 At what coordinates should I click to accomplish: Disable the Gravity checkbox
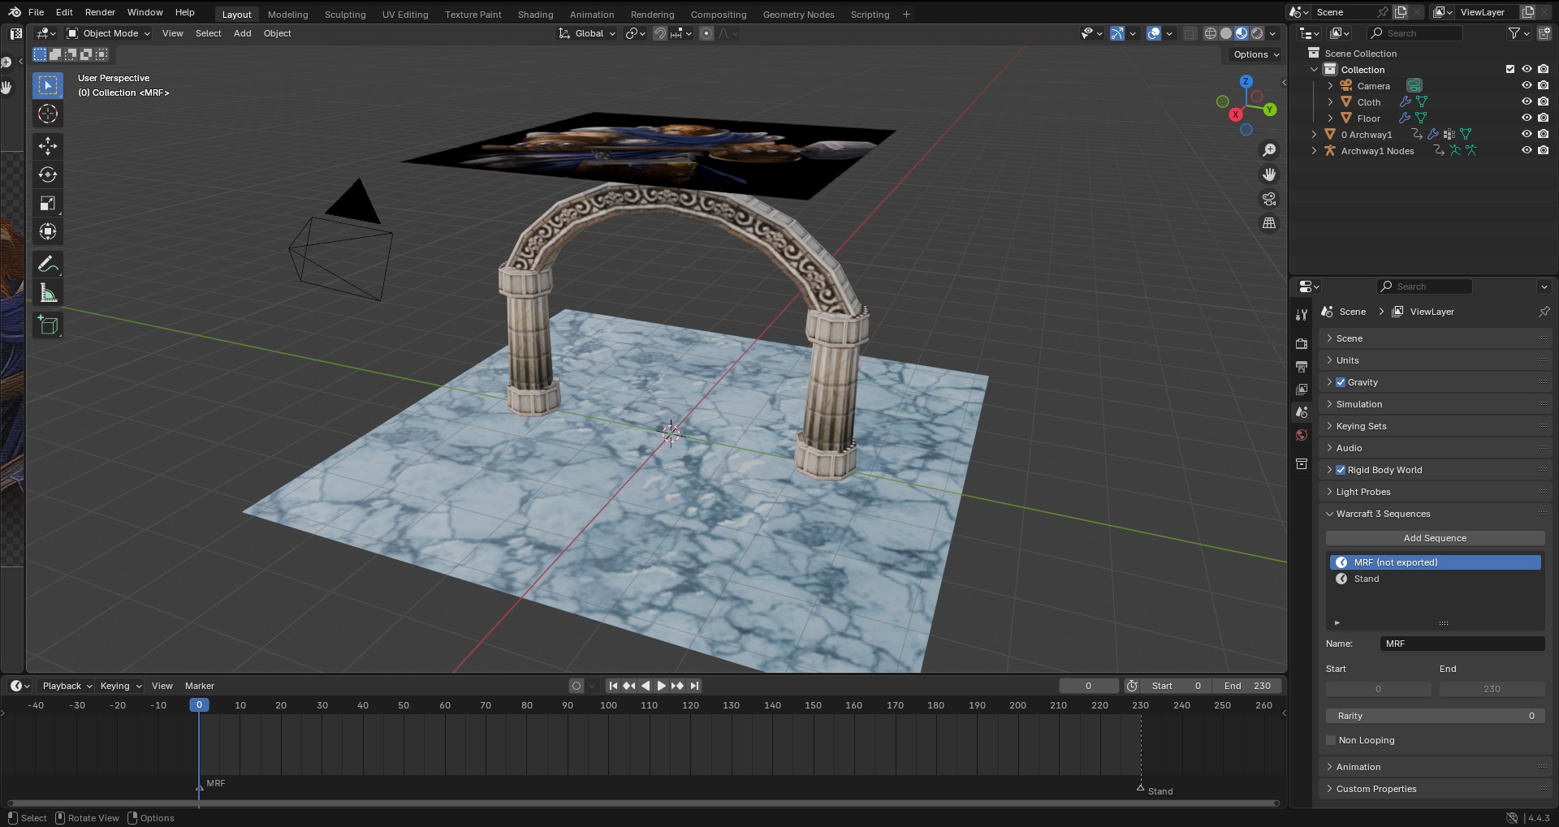(x=1341, y=382)
